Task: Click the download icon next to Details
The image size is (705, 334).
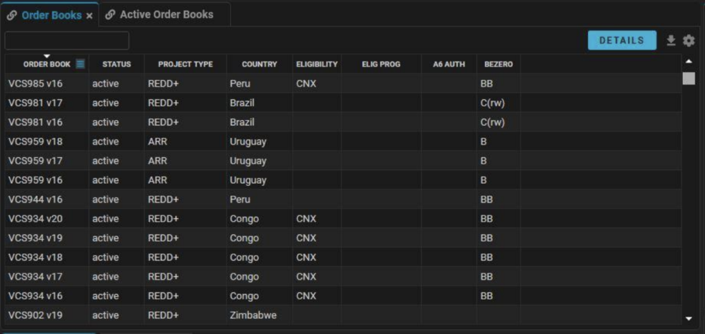Action: pos(671,41)
